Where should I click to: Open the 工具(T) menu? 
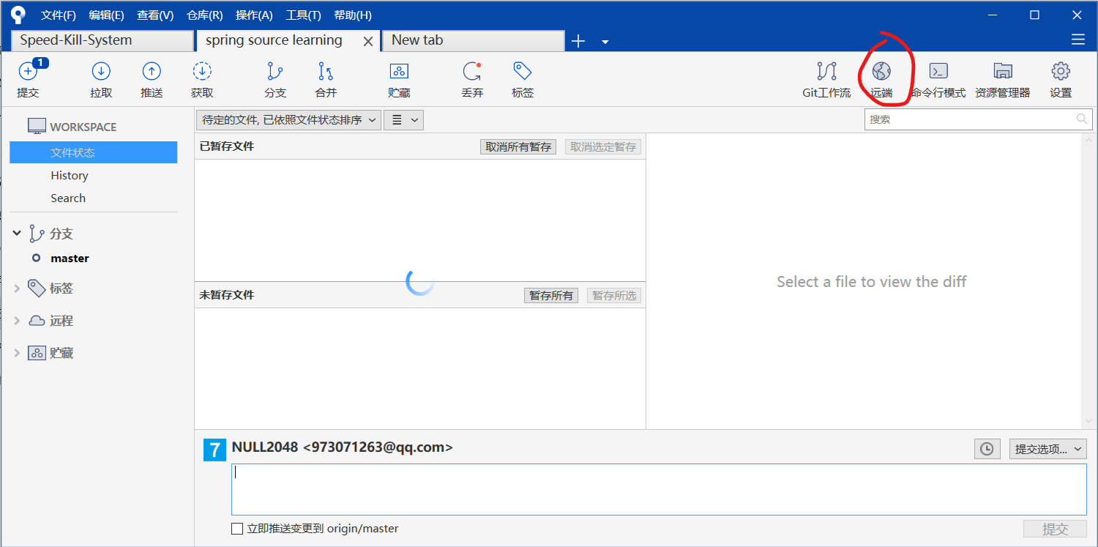(303, 15)
